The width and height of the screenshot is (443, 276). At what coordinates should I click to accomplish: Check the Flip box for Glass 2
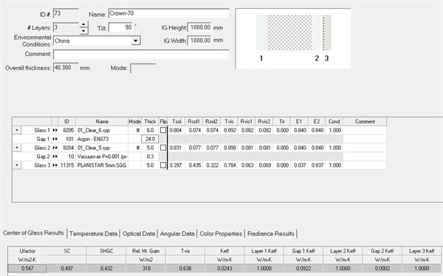(163, 148)
